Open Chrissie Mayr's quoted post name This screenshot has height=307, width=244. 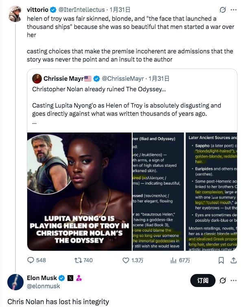pyautogui.click(x=63, y=78)
